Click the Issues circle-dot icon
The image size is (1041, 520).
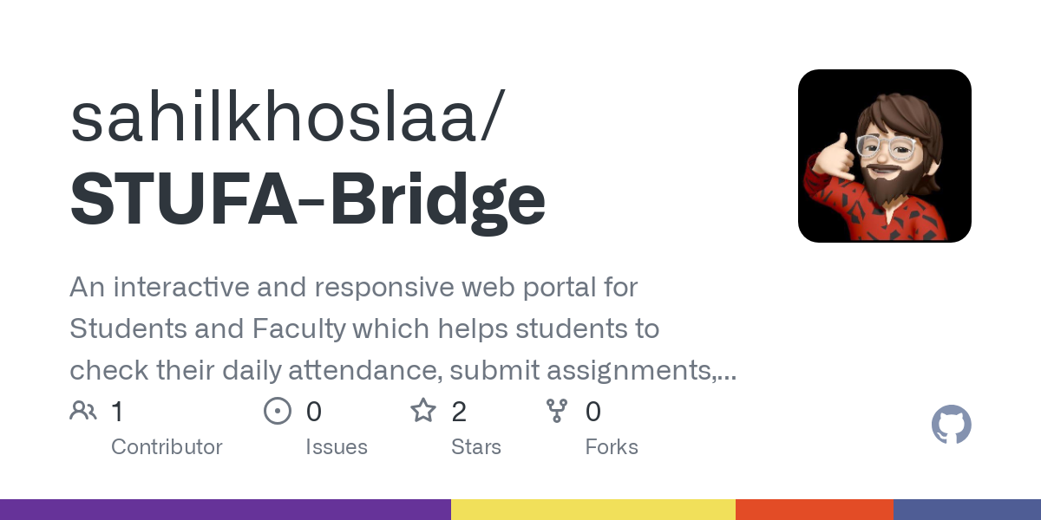pyautogui.click(x=277, y=411)
